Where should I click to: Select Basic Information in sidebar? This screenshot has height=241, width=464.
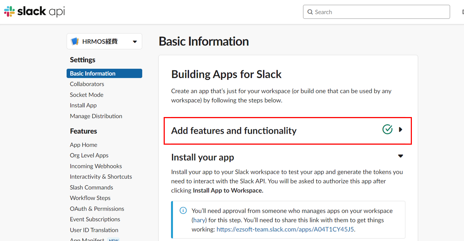click(104, 73)
